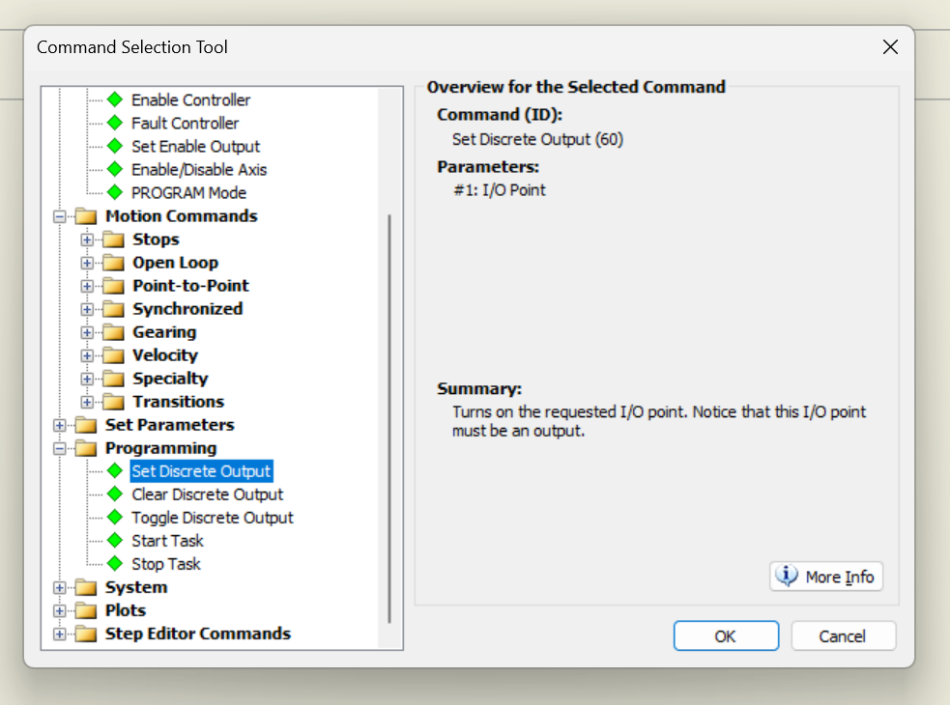Viewport: 950px width, 705px height.
Task: Select the Clear Discrete Output command
Action: click(207, 494)
